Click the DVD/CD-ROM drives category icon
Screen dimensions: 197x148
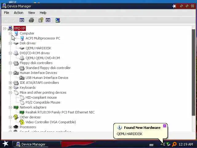click(16, 53)
